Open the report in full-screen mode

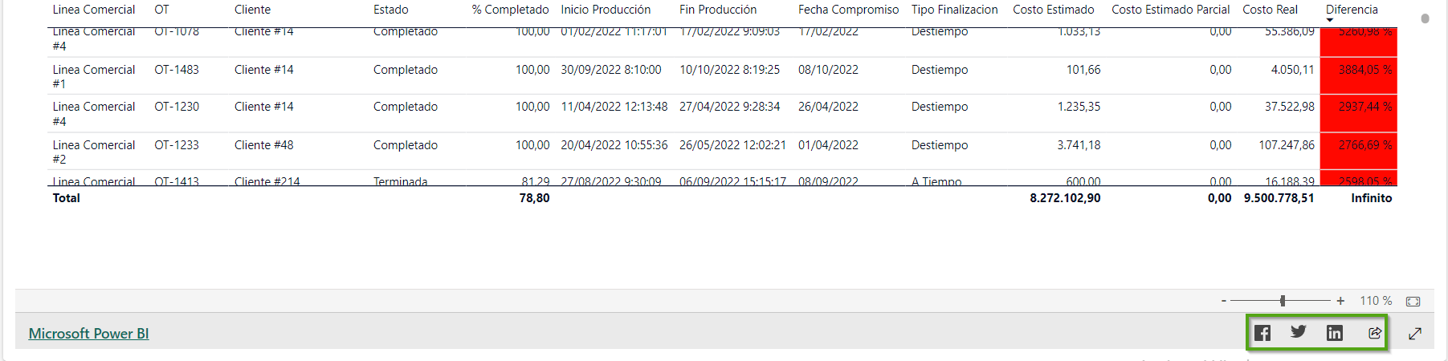click(1415, 333)
